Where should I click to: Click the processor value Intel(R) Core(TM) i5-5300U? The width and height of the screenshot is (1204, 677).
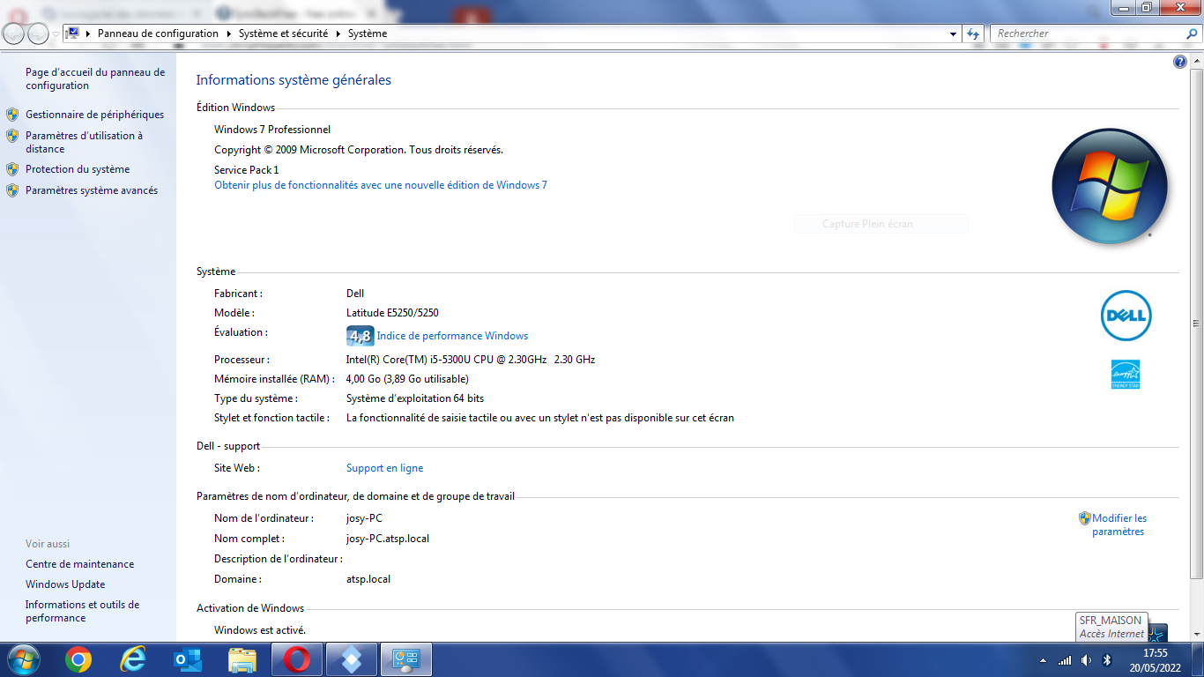[x=471, y=360]
